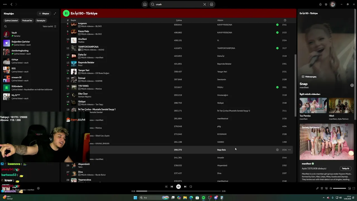Image resolution: width=357 pixels, height=201 pixels.
Task: Open the 'stream GI' playlist
Action: point(30,79)
